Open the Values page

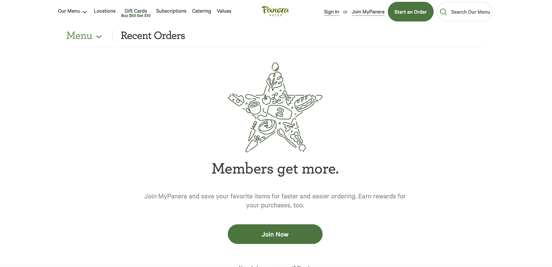click(x=224, y=11)
